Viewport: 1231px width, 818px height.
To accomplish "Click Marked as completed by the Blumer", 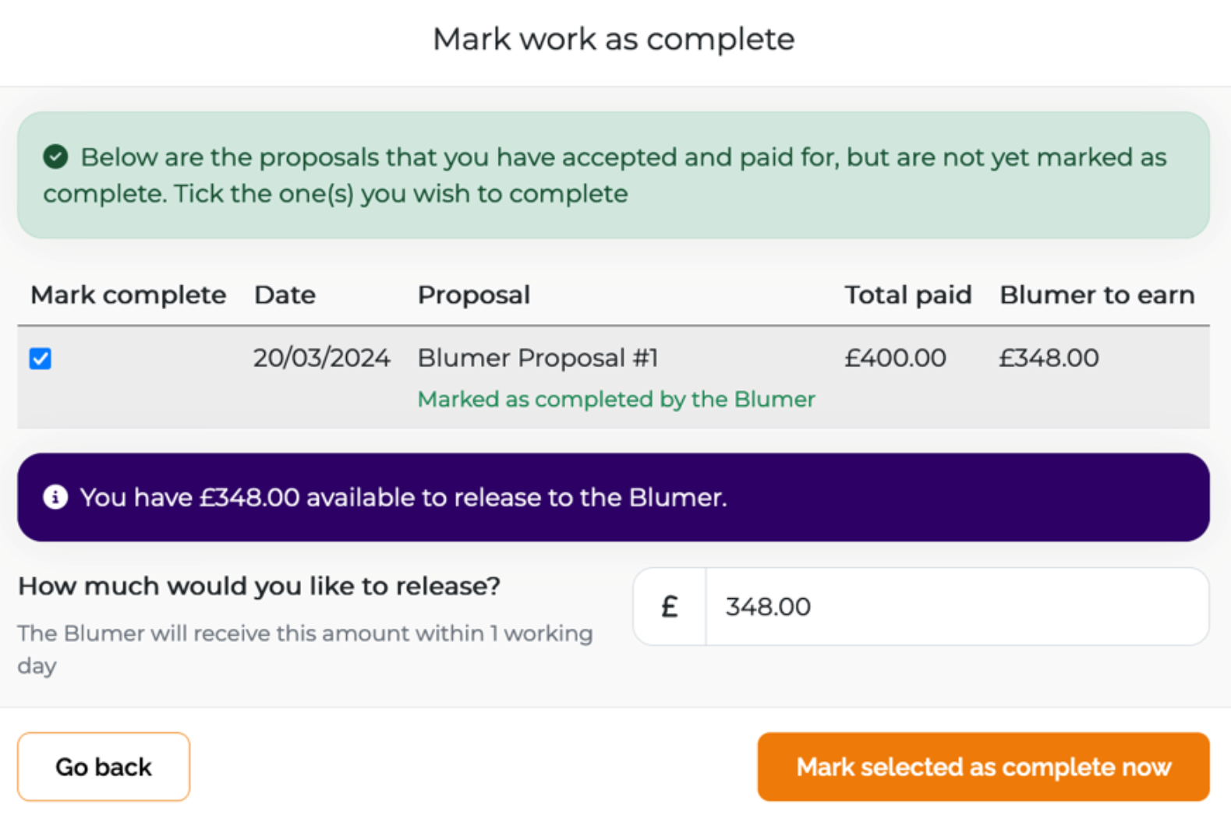I will click(x=616, y=400).
